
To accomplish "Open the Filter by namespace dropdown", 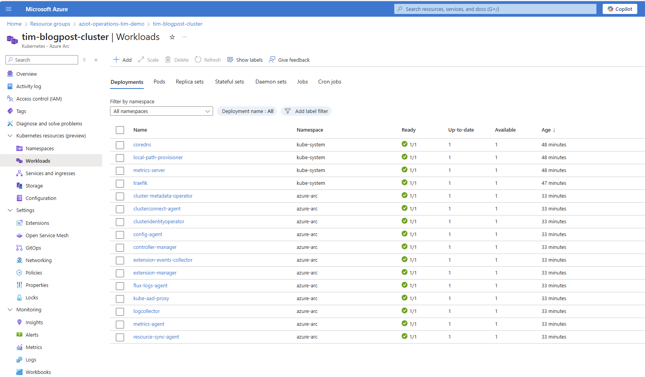I will [x=161, y=111].
